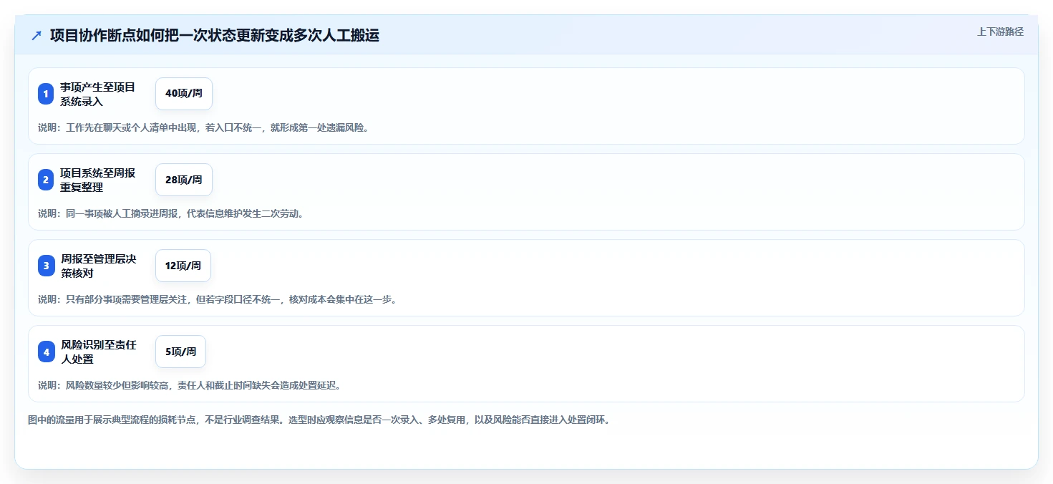Select the 28项/周 value pill
1053x484 pixels.
pyautogui.click(x=184, y=180)
